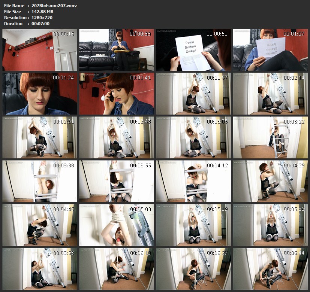Choose the frame stamped 00:05:53
Viewport: 310px width, 292px height.
tap(40, 269)
